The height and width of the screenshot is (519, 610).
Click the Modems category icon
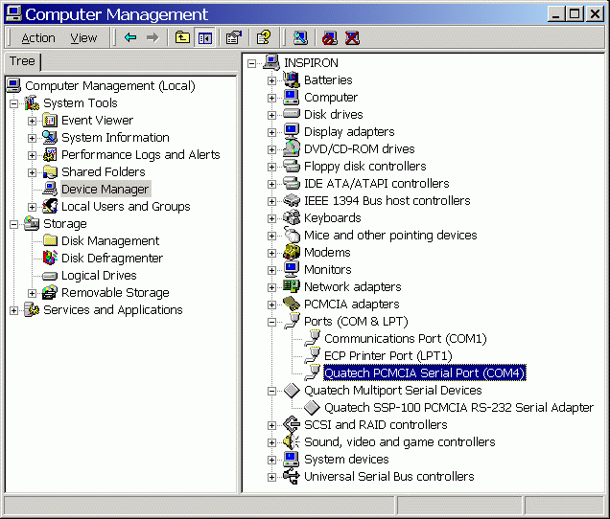[292, 252]
